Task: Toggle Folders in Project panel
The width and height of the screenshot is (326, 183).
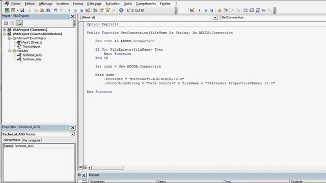Action: (19, 23)
